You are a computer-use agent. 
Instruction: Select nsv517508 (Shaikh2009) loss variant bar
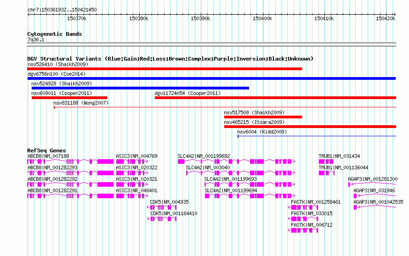pyautogui.click(x=263, y=117)
